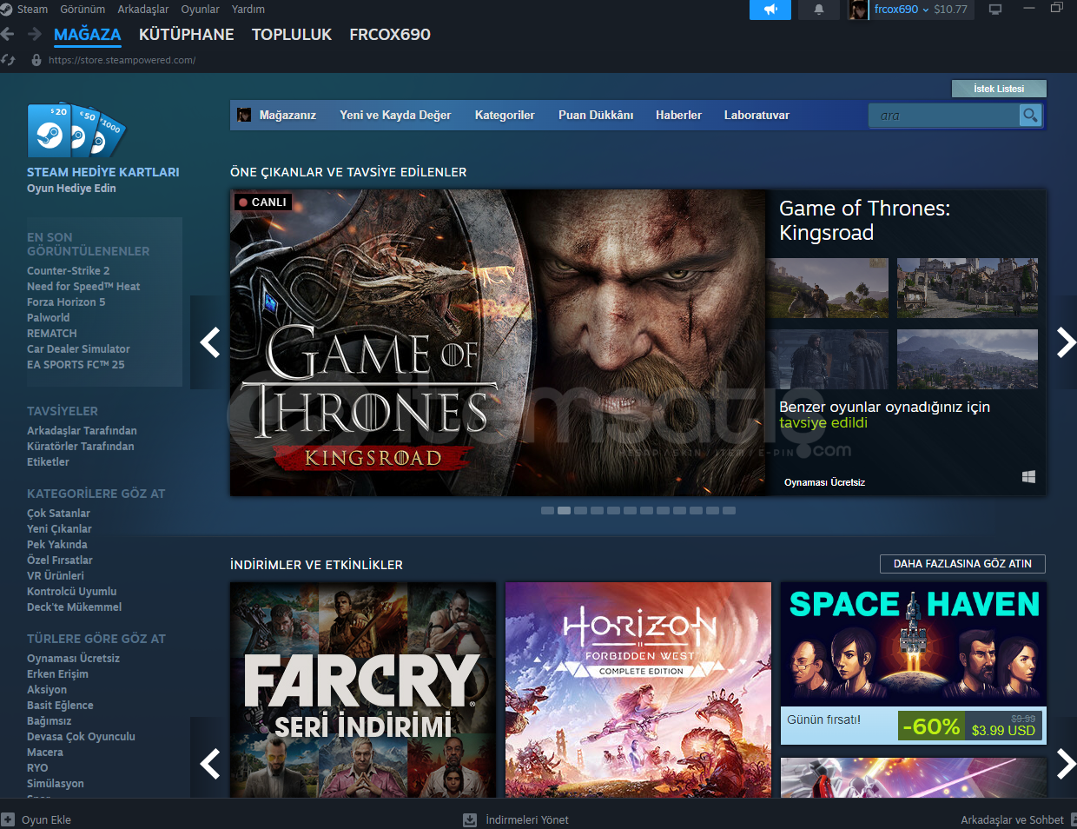
Task: Click the Oyun Ekle label
Action: point(46,819)
